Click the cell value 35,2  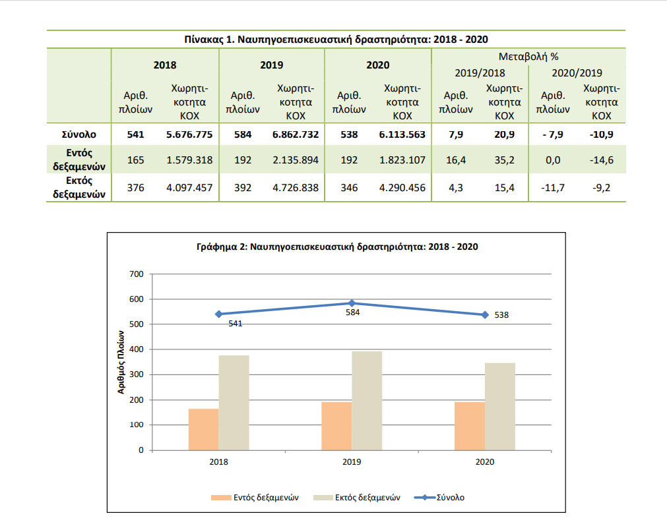tap(504, 160)
